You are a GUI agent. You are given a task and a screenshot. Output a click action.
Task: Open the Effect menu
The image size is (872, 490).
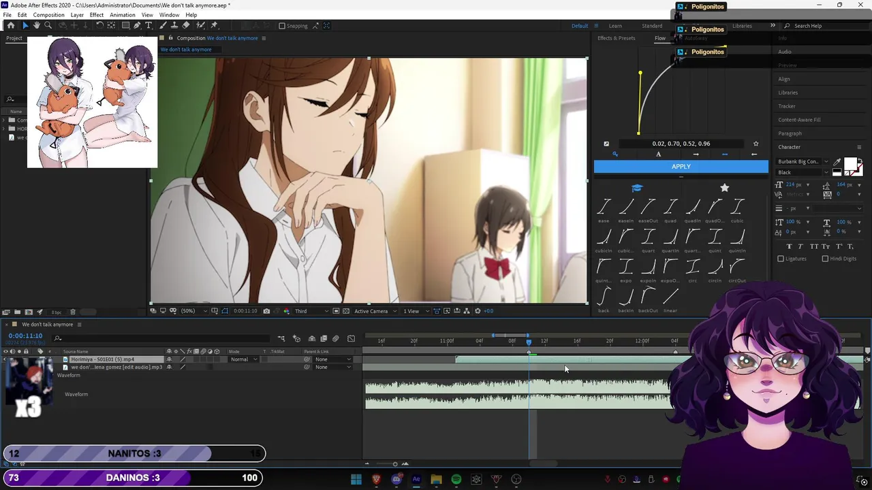click(x=97, y=15)
